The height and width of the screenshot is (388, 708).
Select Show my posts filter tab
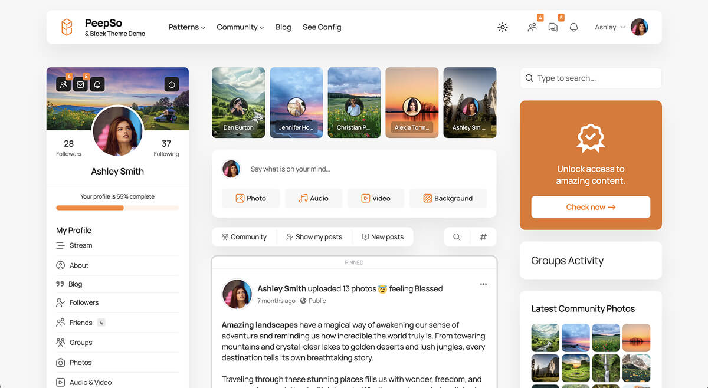pos(314,237)
